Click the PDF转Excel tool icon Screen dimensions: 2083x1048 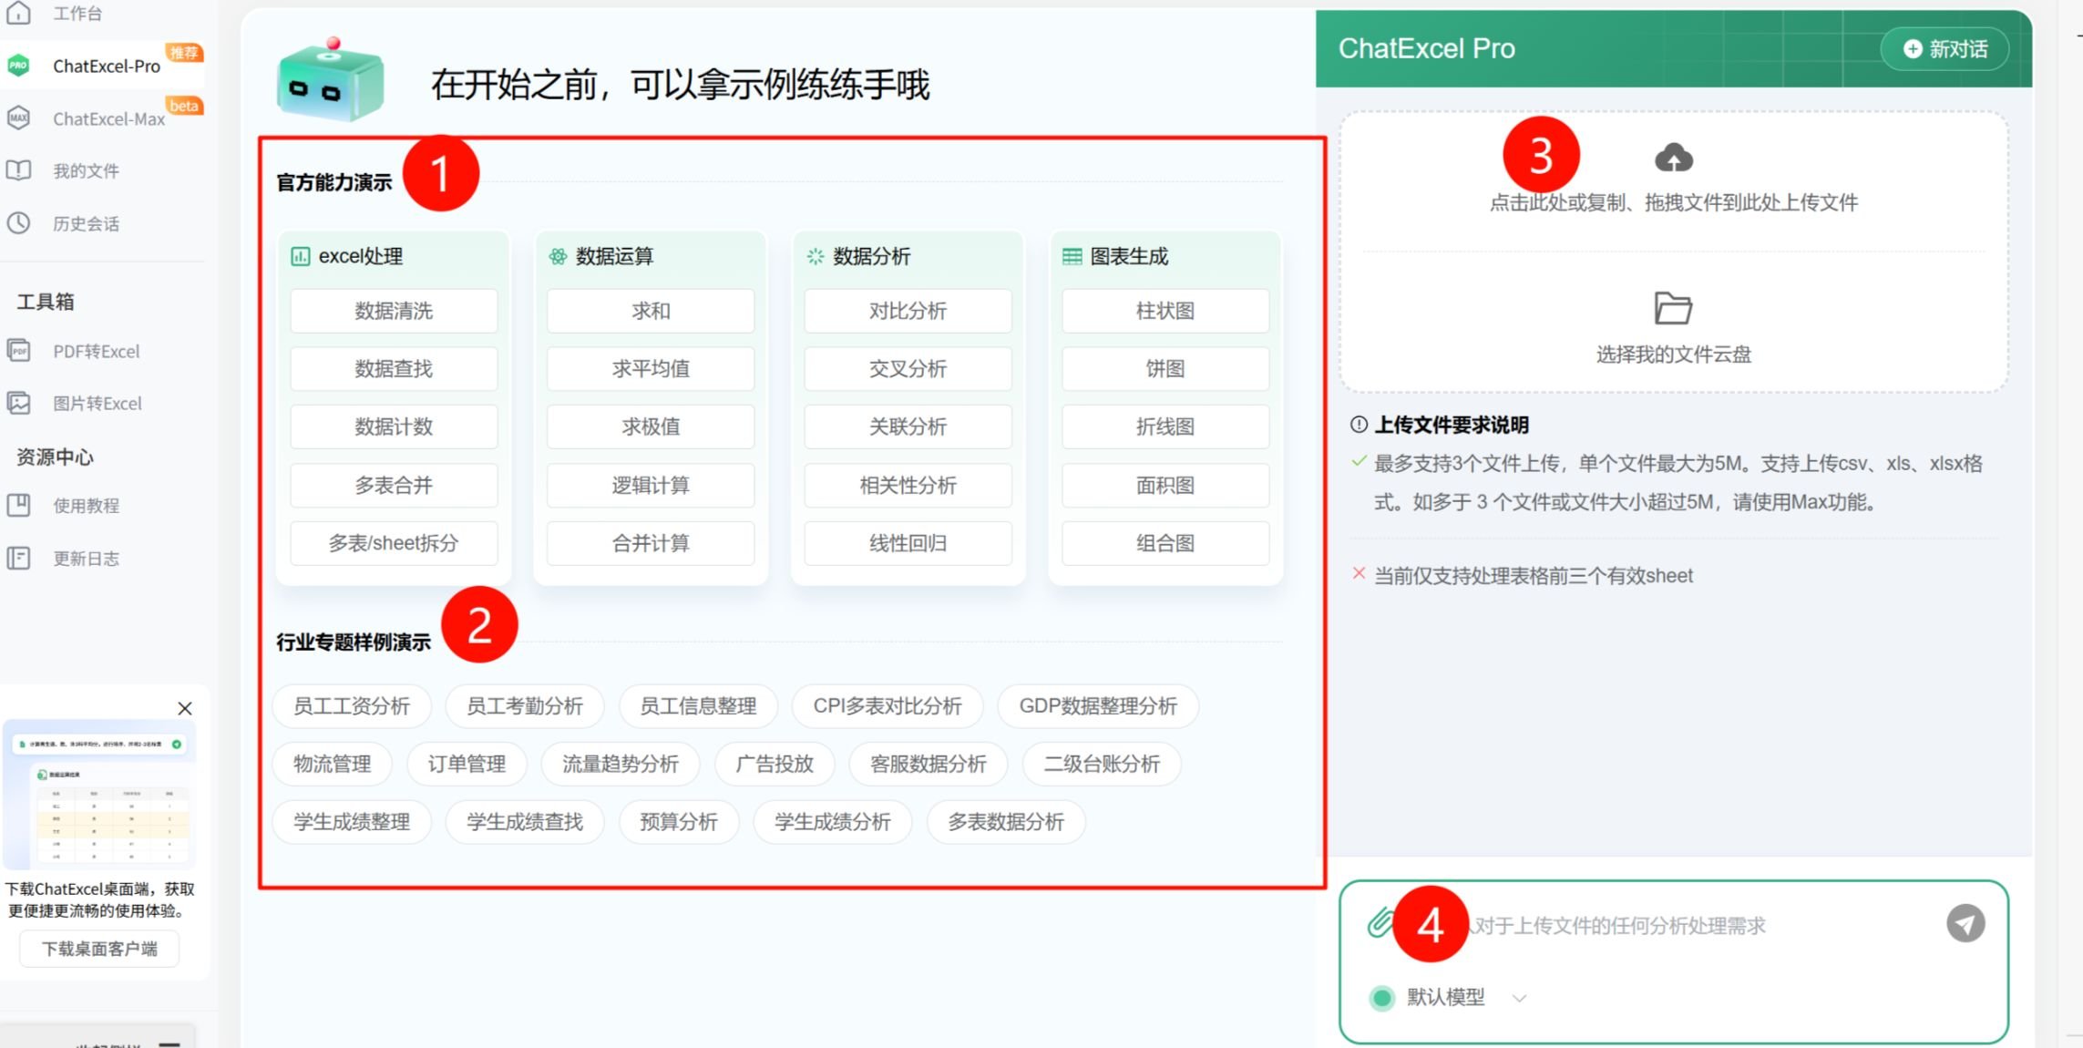click(x=18, y=351)
